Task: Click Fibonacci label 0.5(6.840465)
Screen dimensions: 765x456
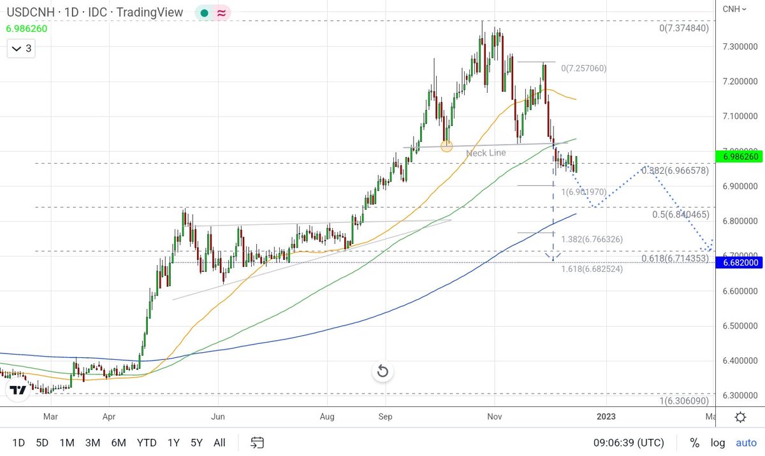Action: coord(681,215)
